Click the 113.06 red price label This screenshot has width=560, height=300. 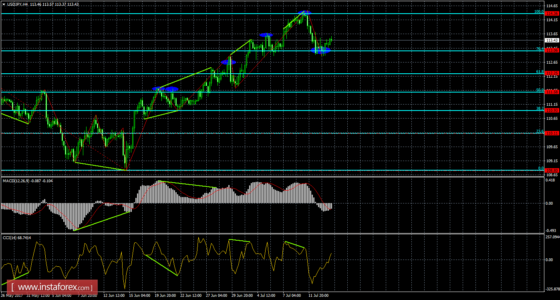(x=552, y=50)
